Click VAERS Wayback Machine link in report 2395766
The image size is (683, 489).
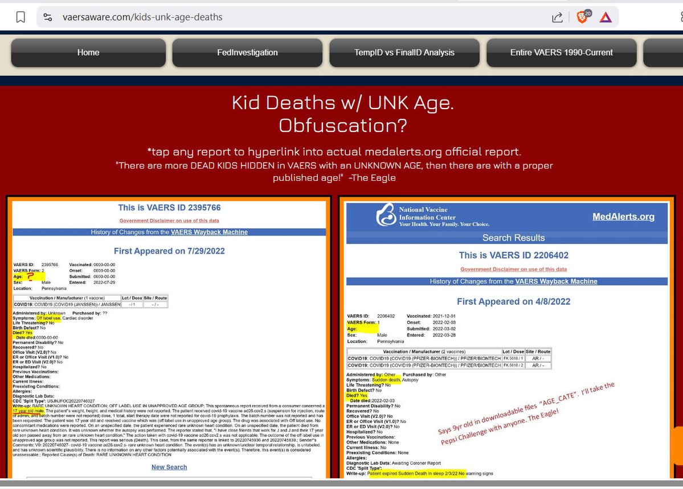[209, 232]
